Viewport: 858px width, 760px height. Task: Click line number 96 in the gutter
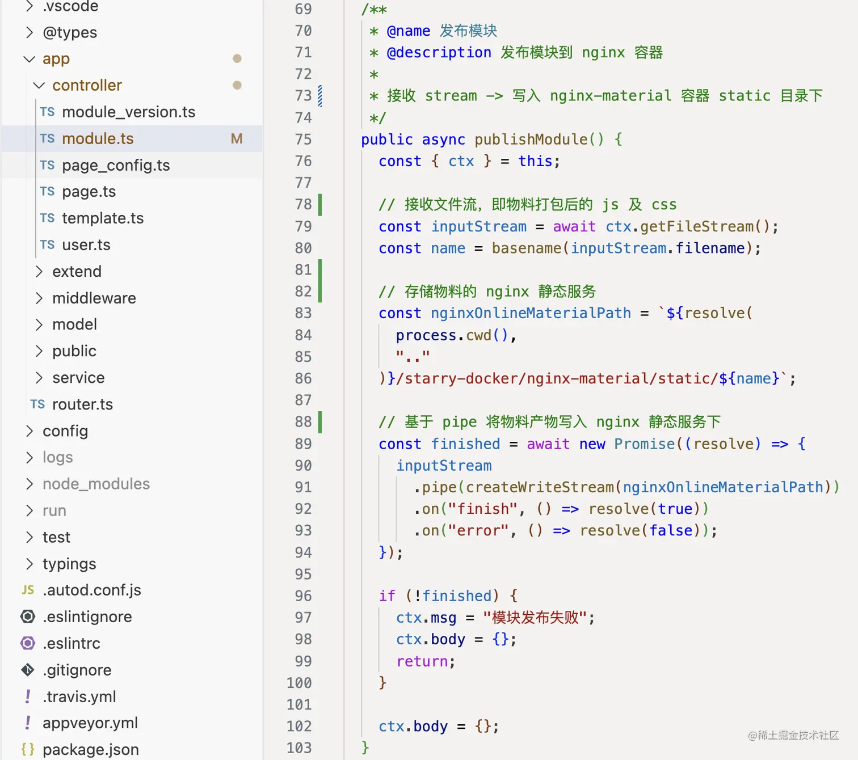[x=304, y=596]
